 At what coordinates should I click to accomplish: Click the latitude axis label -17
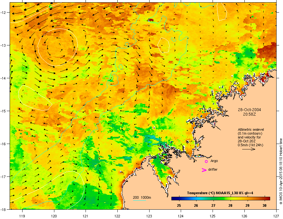pyautogui.click(x=4, y=176)
